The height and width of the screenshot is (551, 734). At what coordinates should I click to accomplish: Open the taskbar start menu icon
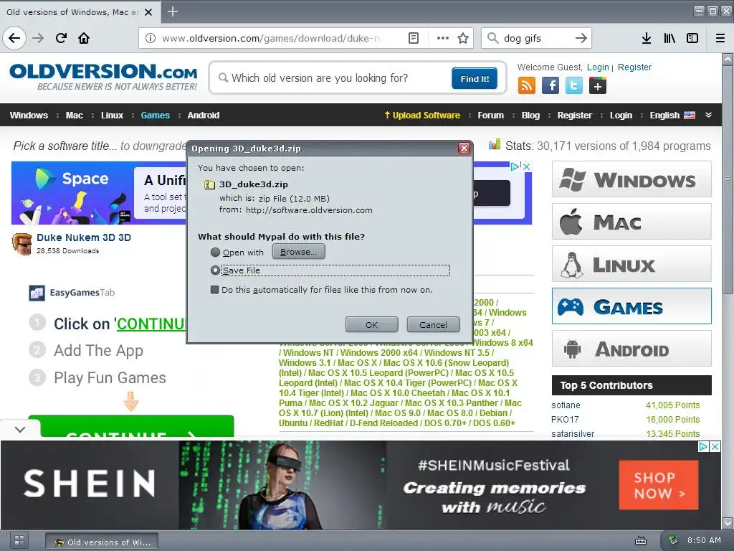19,540
